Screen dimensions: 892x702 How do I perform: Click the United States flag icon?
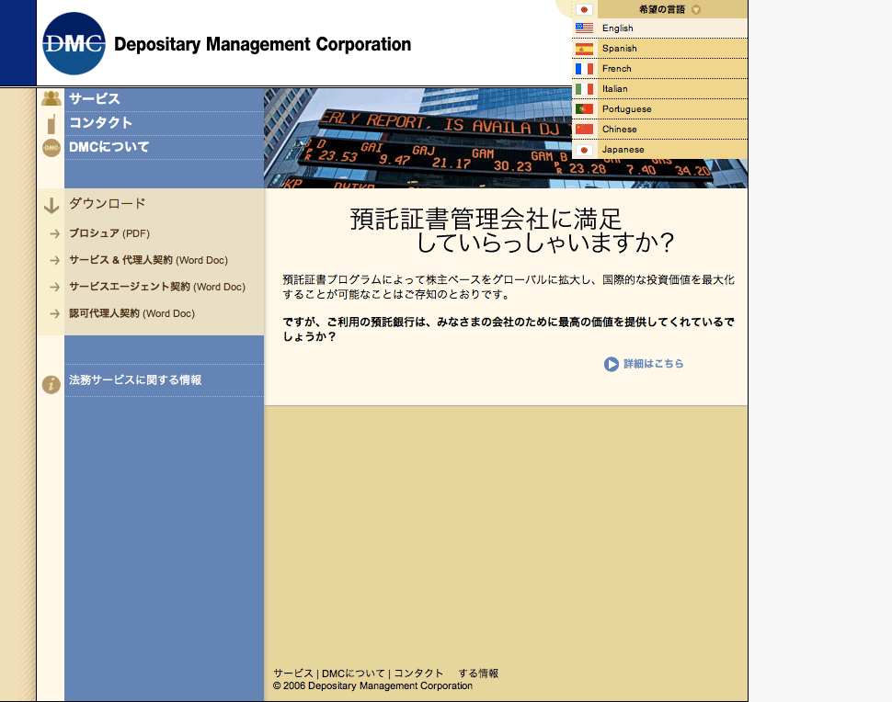tap(584, 28)
